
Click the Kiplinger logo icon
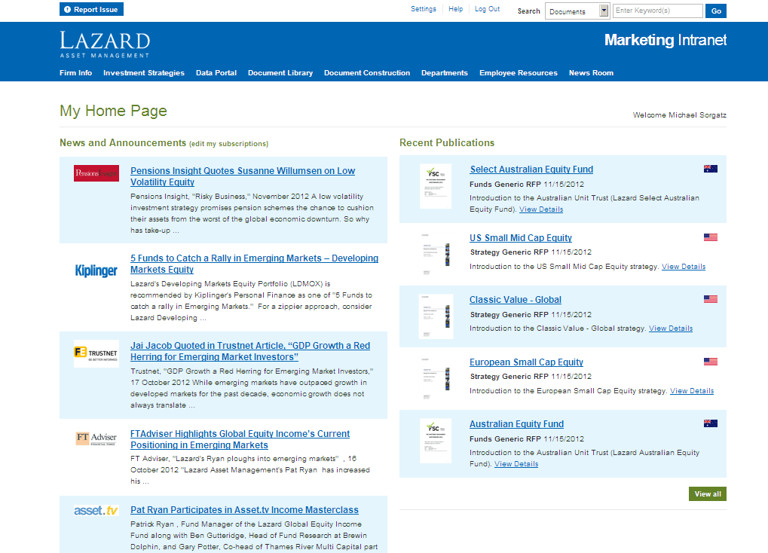[96, 270]
